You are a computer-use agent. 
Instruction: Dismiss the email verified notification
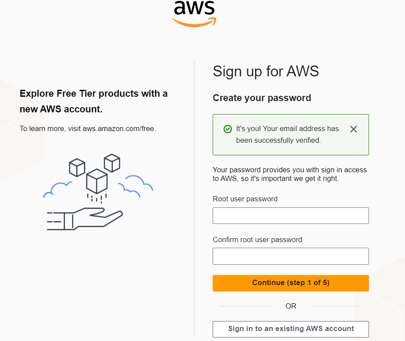(x=353, y=129)
